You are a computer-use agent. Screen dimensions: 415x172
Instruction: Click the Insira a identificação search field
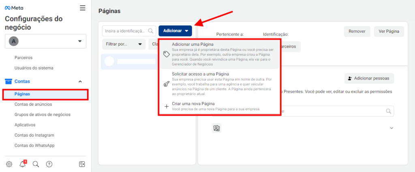click(x=129, y=31)
